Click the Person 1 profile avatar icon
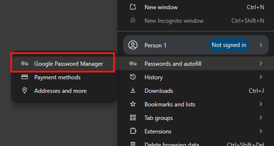The width and height of the screenshot is (274, 146). point(133,45)
